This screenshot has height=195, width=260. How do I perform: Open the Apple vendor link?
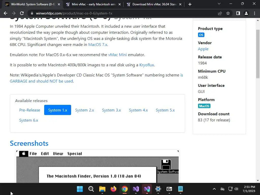(203, 49)
